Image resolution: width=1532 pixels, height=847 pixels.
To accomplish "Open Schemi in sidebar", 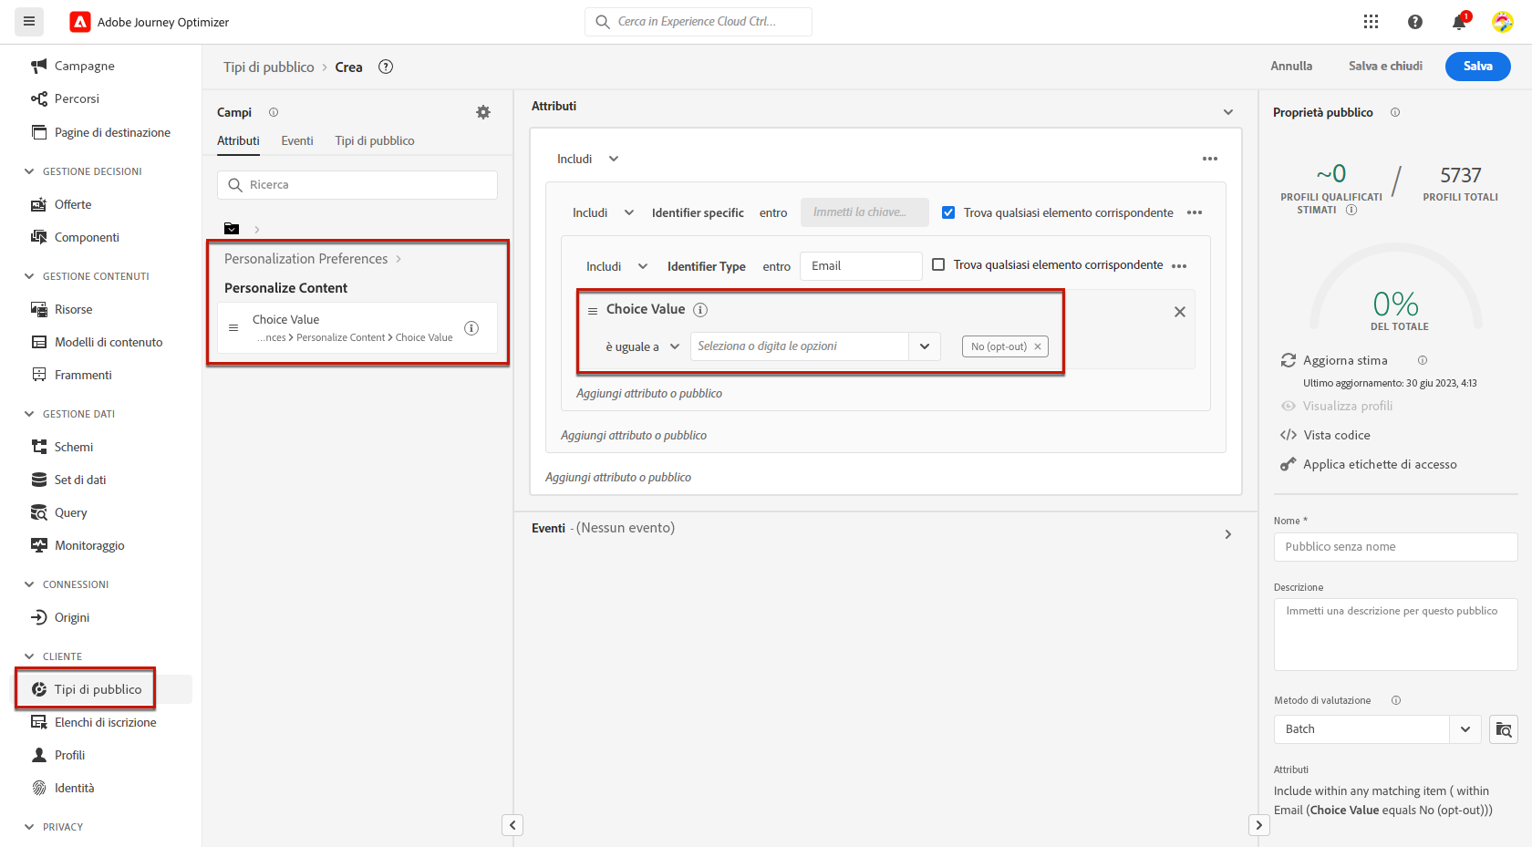I will pos(73,447).
